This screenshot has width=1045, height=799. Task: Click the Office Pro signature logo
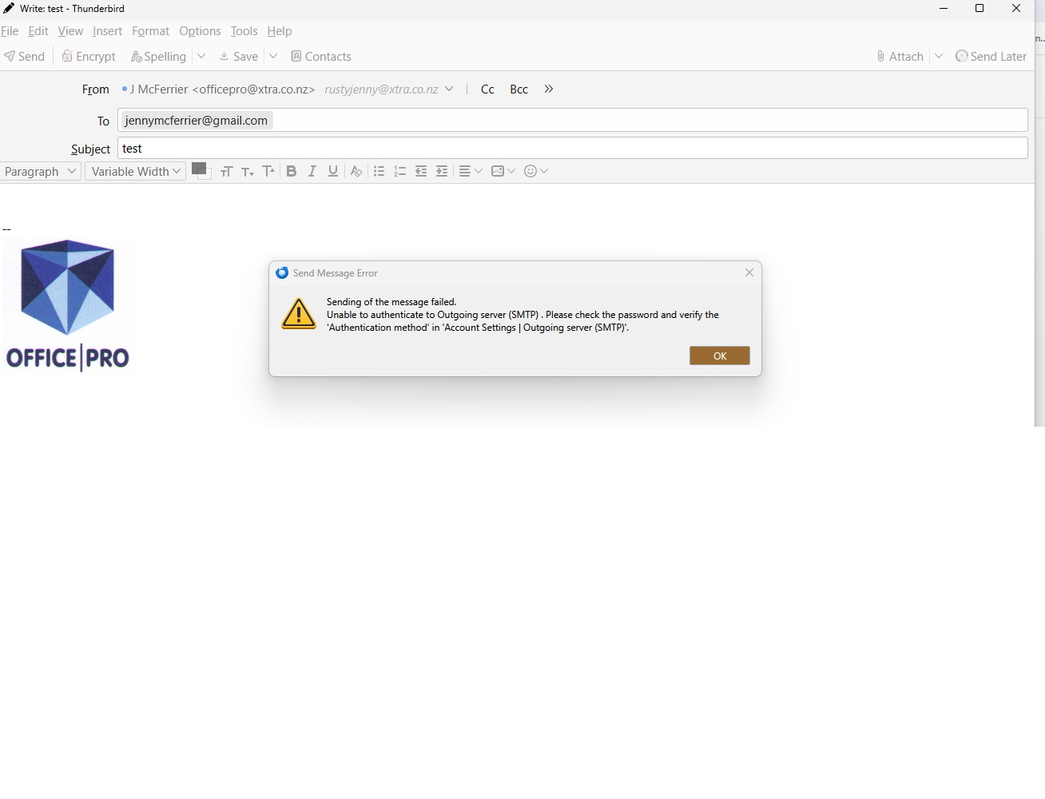[x=68, y=305]
